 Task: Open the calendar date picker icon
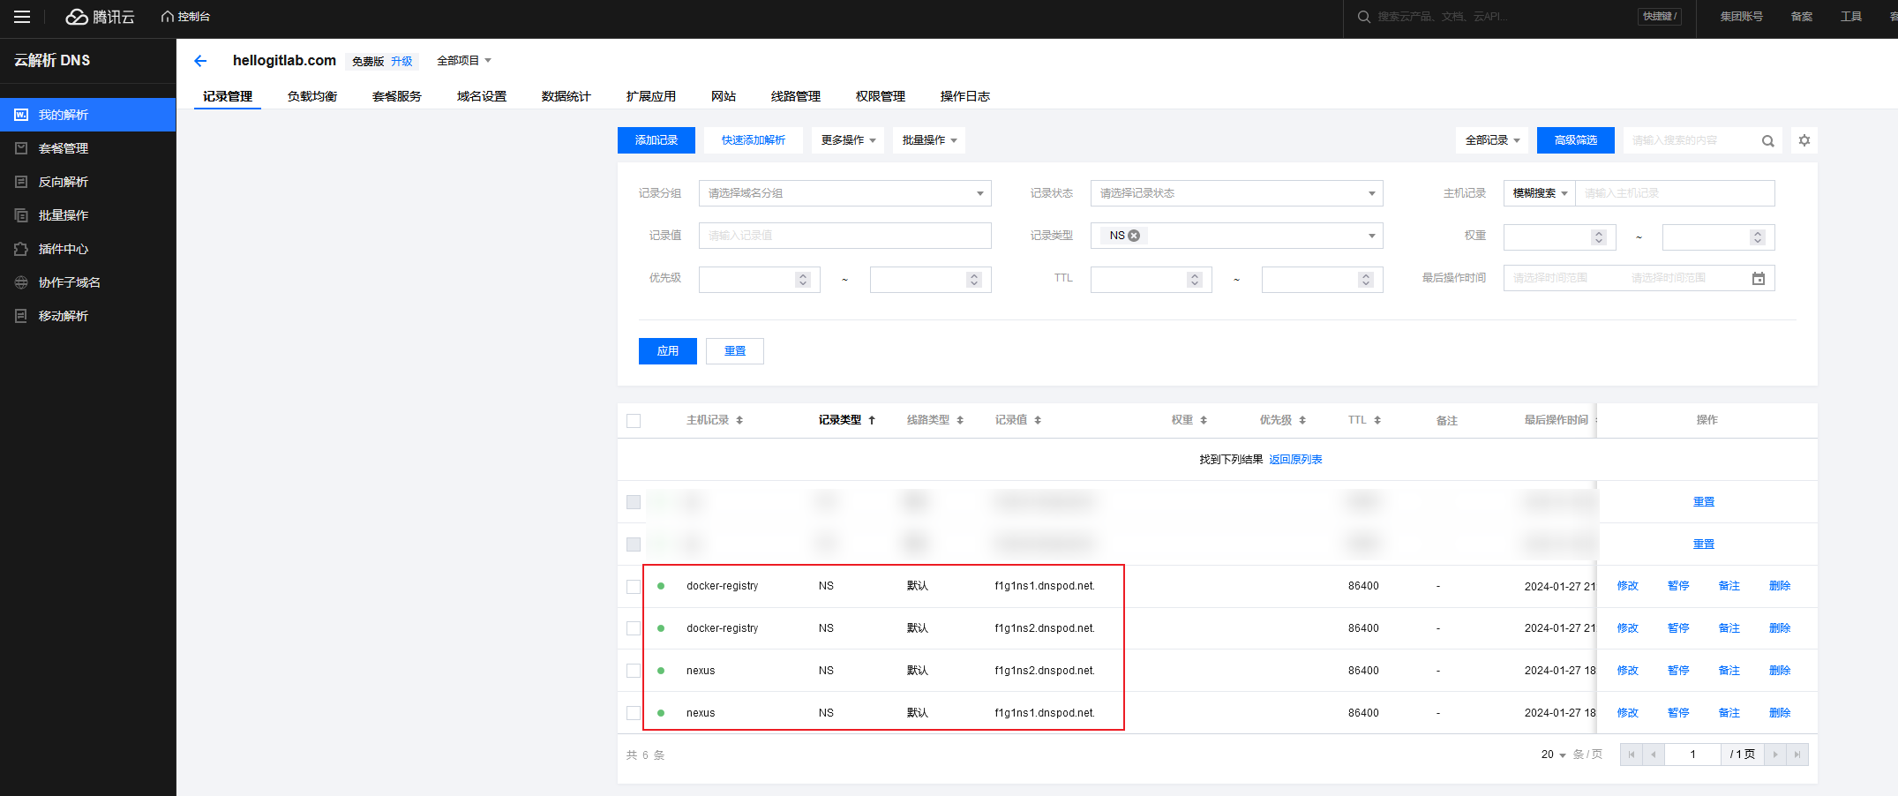pyautogui.click(x=1758, y=279)
